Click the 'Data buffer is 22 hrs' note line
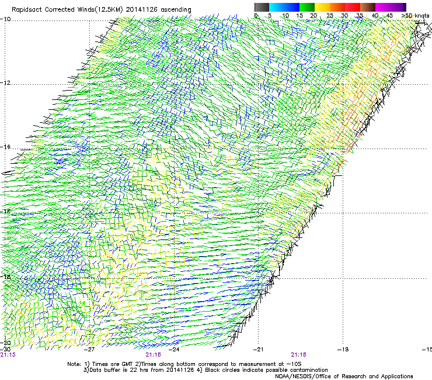The width and height of the screenshot is (432, 380). tap(205, 370)
